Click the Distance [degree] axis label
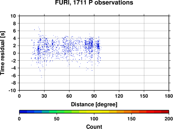 [94, 105]
